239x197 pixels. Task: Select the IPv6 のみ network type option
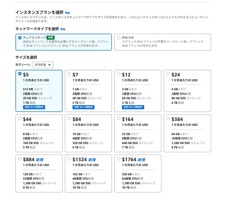[119, 38]
